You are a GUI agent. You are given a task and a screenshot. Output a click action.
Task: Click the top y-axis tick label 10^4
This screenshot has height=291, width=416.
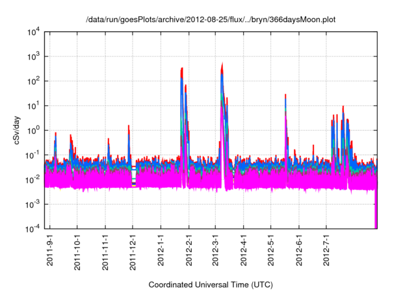(32, 32)
